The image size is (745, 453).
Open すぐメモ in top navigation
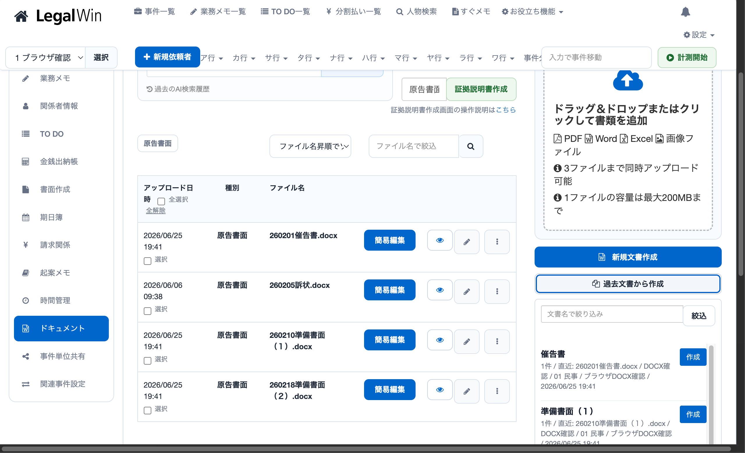point(471,12)
